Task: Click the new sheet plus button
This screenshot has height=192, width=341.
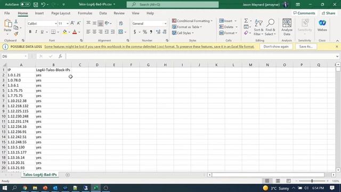Action: (x=68, y=175)
